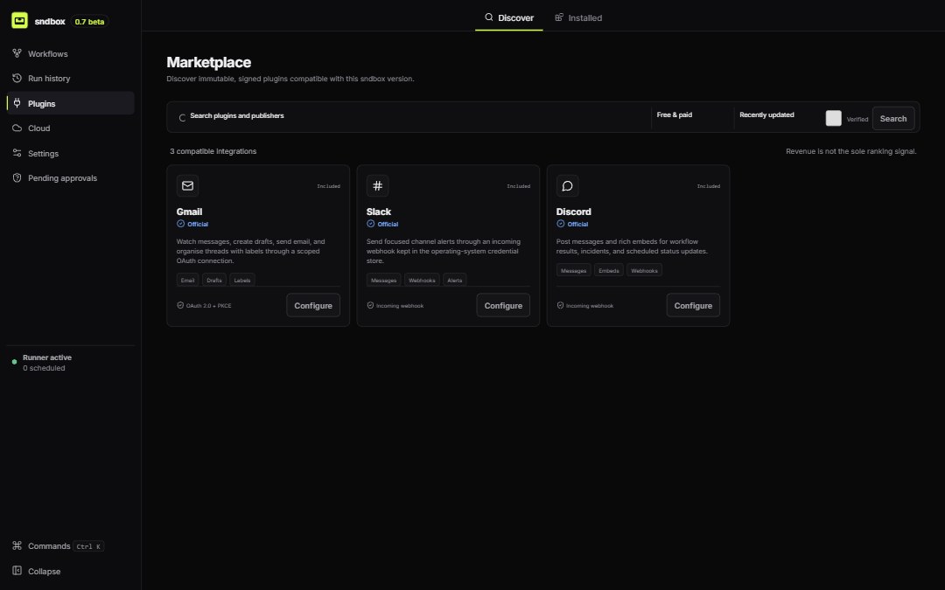945x590 pixels.
Task: Click the Marketplace heading
Action: pyautogui.click(x=208, y=62)
